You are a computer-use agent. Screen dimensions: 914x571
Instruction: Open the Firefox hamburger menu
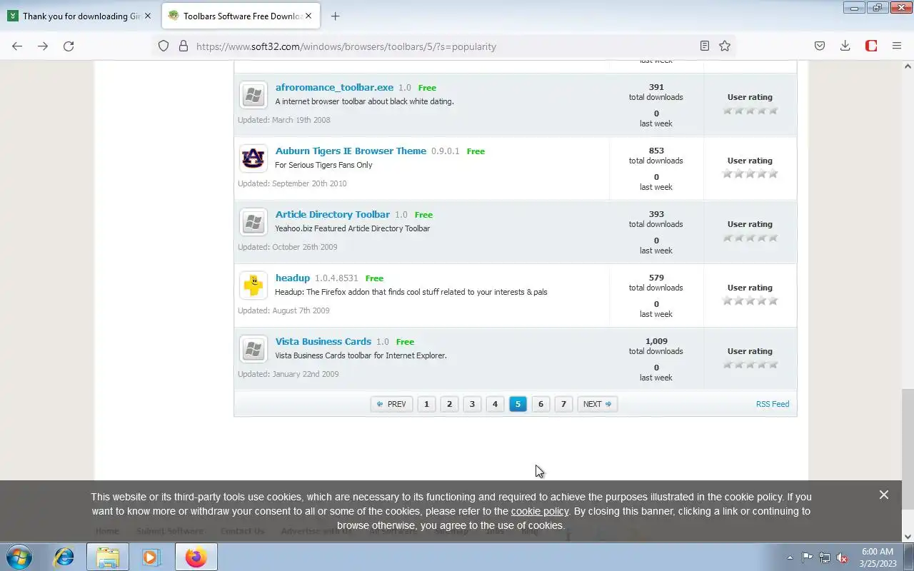point(897,46)
